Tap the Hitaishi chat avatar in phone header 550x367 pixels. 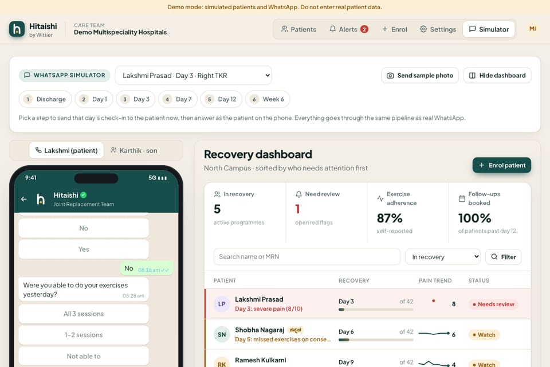point(41,199)
